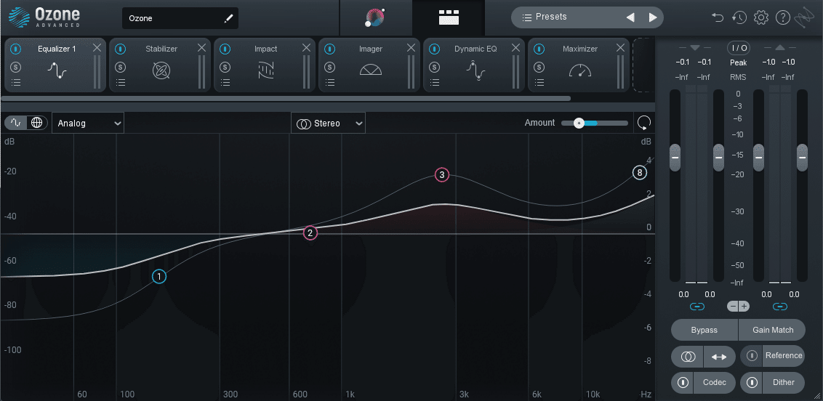The height and width of the screenshot is (401, 823).
Task: Click the Ozone preset name field
Action: click(x=180, y=18)
